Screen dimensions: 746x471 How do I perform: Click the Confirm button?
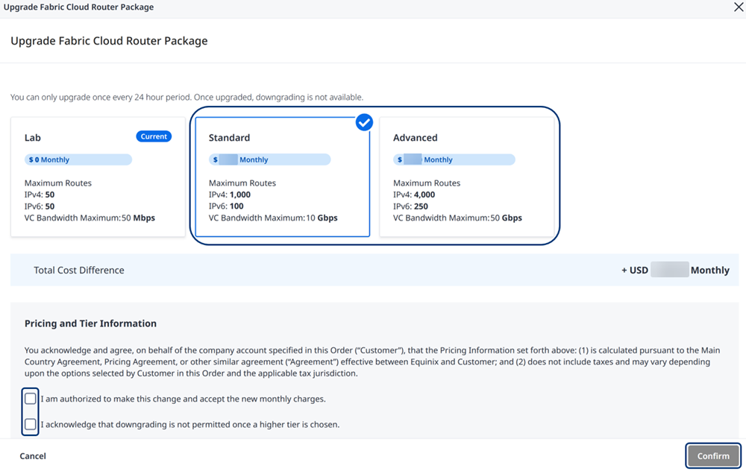coord(713,456)
